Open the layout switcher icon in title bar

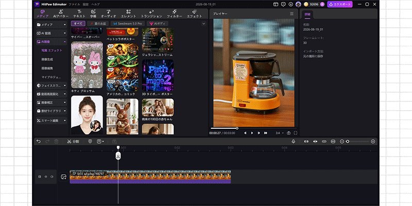coord(276,4)
